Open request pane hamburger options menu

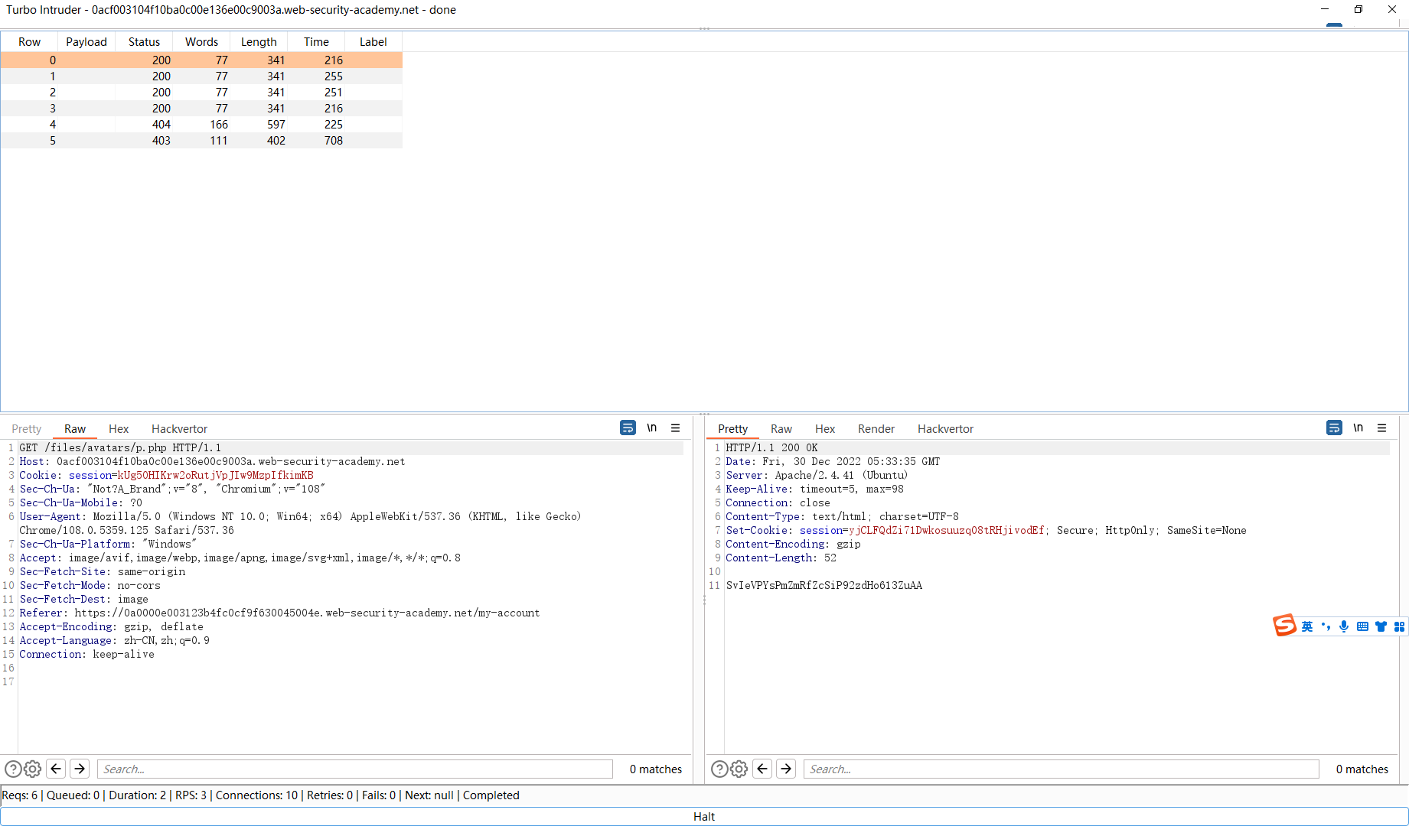676,428
